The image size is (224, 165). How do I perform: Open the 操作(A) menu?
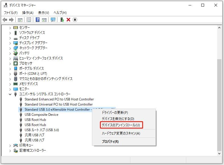(28, 13)
